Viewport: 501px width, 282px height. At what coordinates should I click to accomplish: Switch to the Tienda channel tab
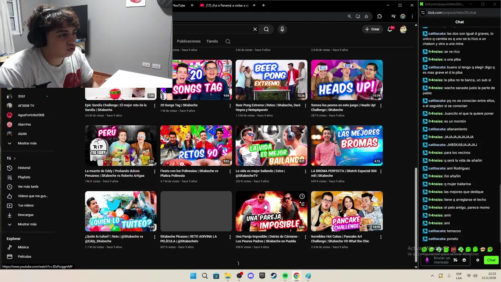pos(212,41)
